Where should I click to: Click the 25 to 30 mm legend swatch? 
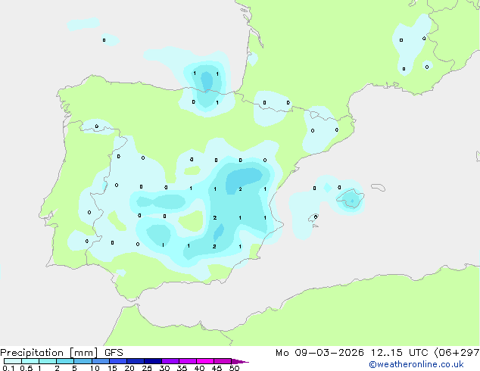(x=152, y=361)
